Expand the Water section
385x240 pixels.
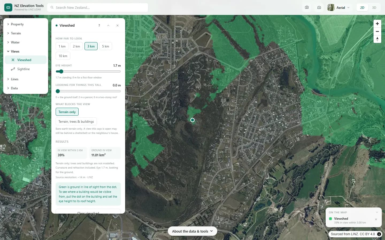26,42
